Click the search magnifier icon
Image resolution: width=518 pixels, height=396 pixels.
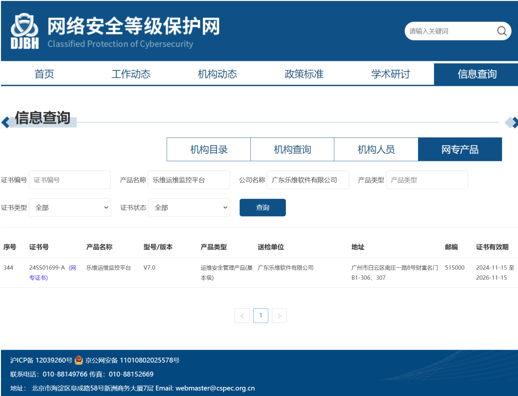pos(501,32)
